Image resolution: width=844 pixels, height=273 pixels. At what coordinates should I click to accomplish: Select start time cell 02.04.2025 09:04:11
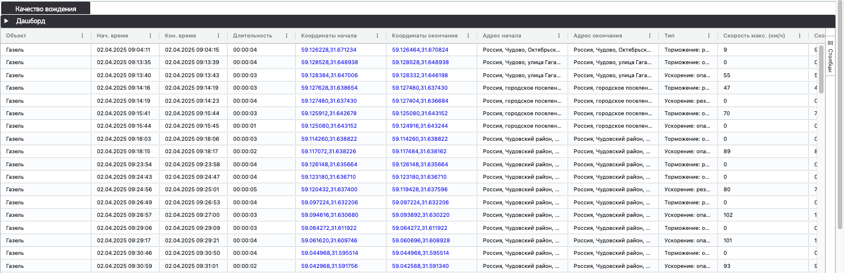click(125, 49)
